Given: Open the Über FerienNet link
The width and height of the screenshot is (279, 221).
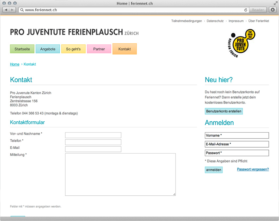Looking at the screenshot, I should pos(259,21).
